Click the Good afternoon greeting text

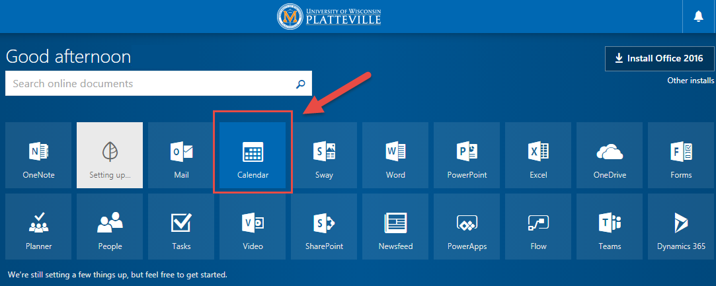coord(69,57)
